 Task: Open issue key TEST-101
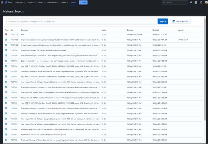(x=14, y=40)
